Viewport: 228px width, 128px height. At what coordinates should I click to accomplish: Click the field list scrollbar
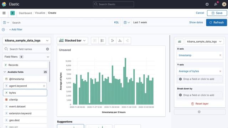pos(50,72)
